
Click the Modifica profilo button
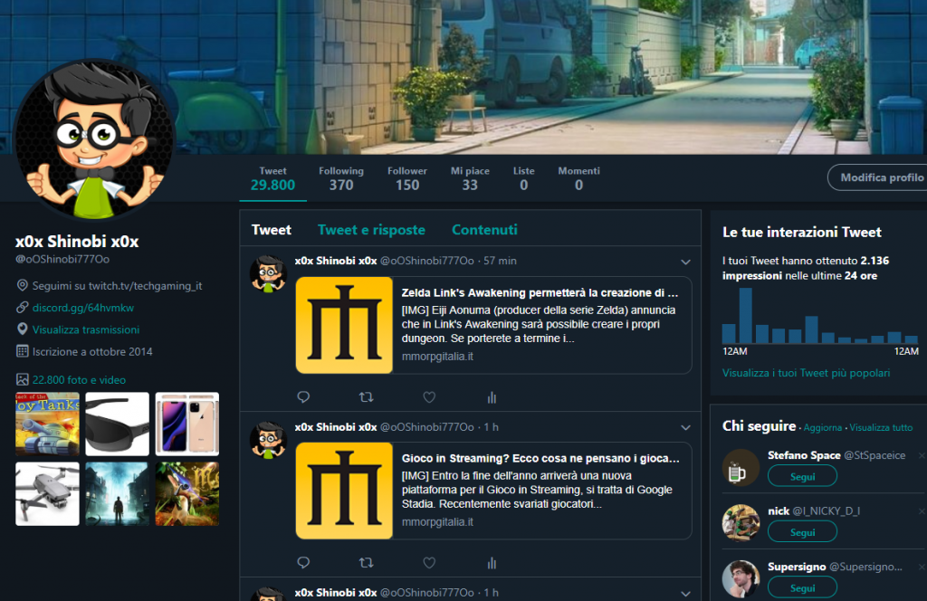[x=878, y=177]
